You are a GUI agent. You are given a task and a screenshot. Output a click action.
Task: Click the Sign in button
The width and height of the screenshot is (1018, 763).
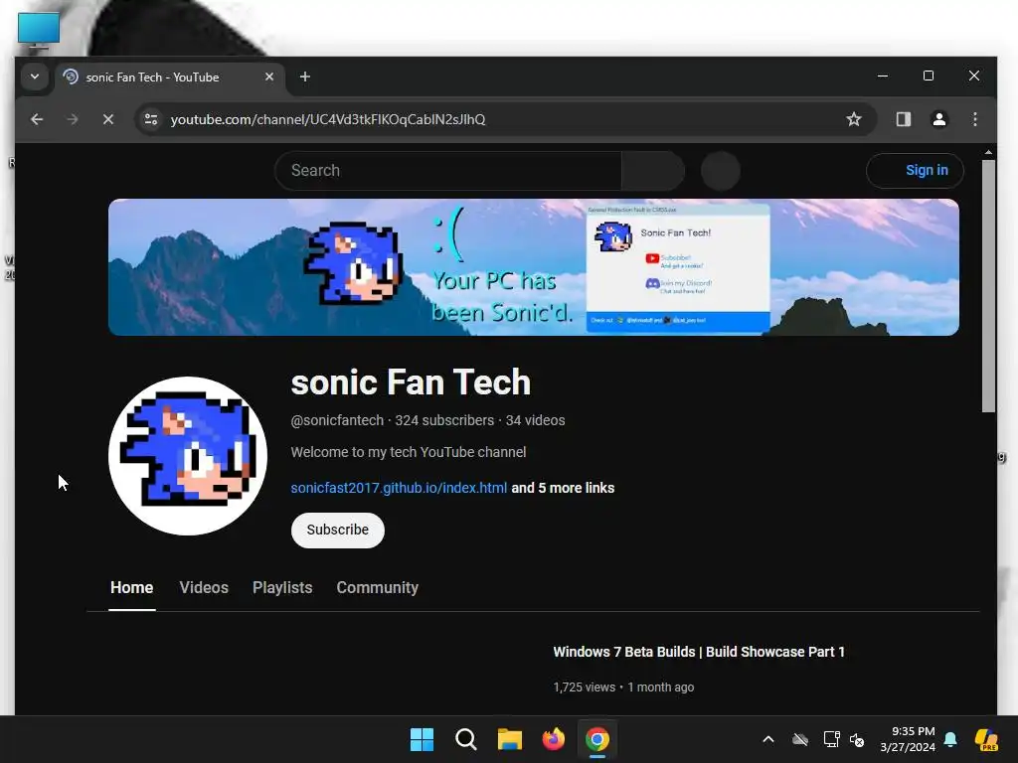point(915,170)
